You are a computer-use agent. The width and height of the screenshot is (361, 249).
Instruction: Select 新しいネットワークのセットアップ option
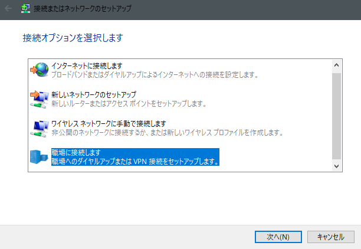click(94, 94)
